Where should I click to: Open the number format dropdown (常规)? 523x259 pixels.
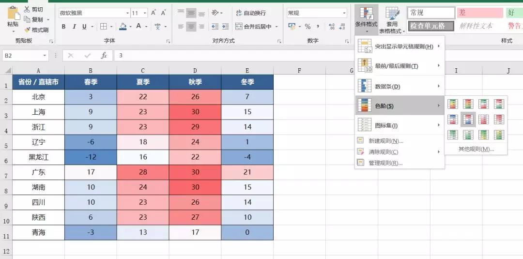tap(344, 13)
